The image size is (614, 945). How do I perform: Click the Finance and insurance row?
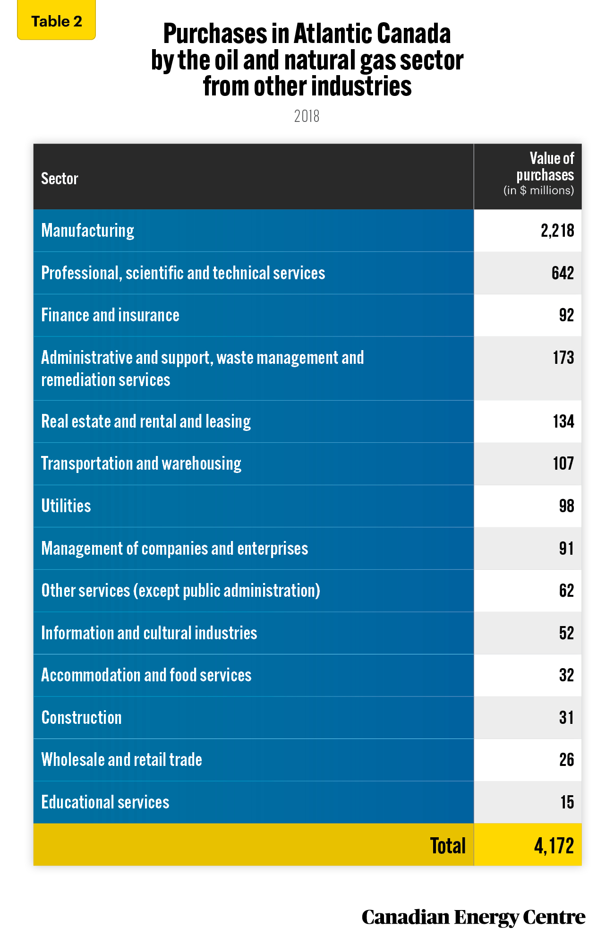[307, 315]
